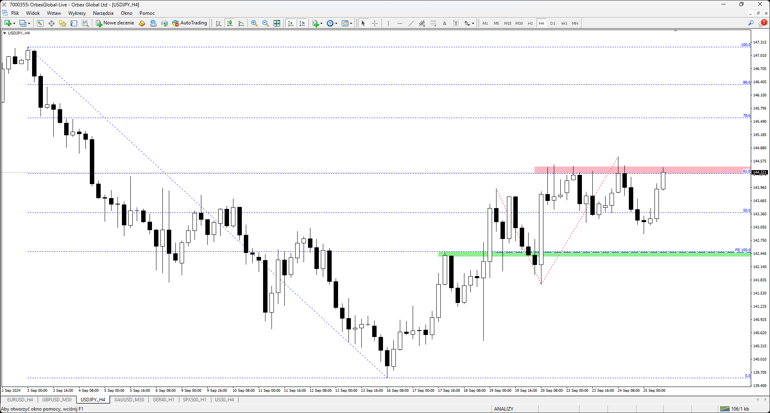Switch timeframe to M1
This screenshot has height=413, width=770.
(485, 23)
